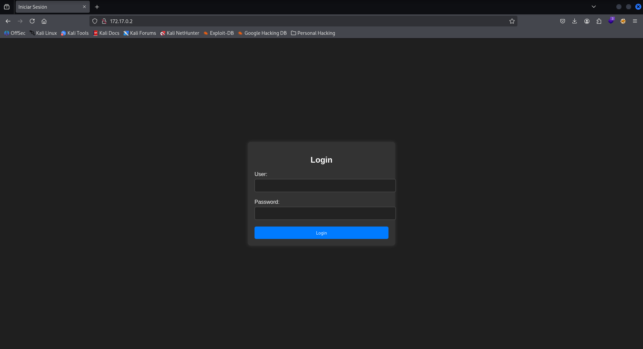Save page with the Pocket icon
The width and height of the screenshot is (643, 349).
click(563, 21)
